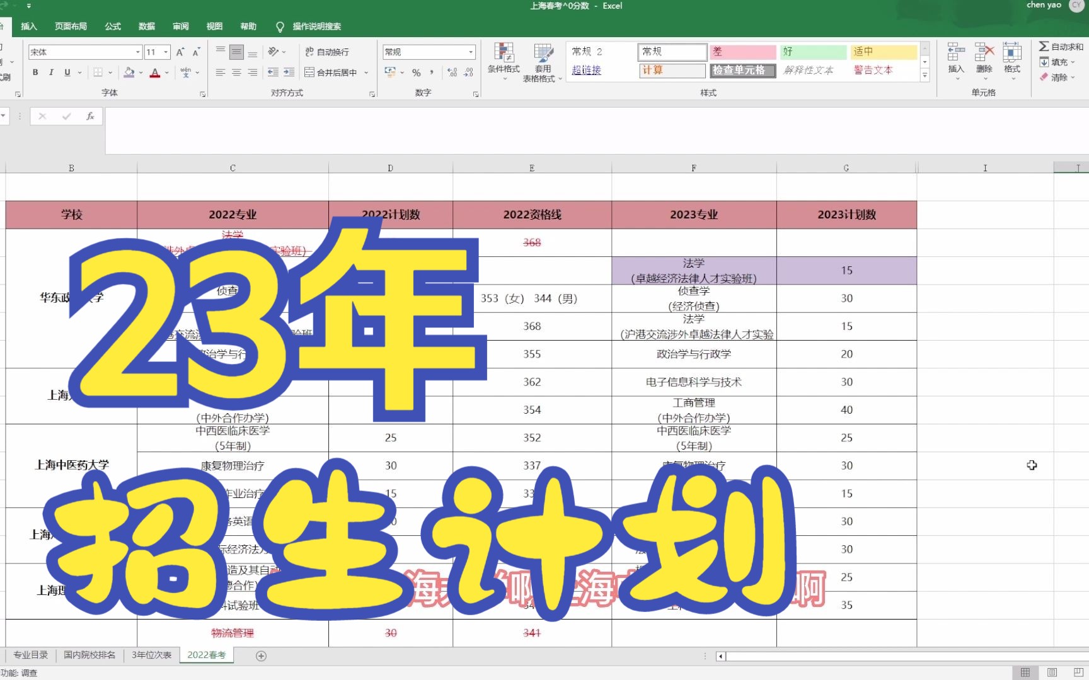This screenshot has width=1089, height=680.
Task: Click 合并后居中 merge and center
Action: tap(331, 72)
